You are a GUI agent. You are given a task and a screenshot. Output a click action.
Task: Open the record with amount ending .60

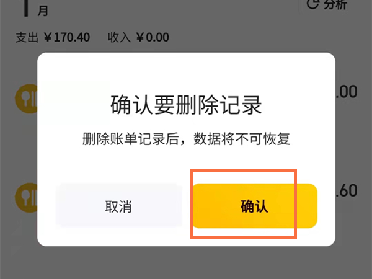[347, 190]
